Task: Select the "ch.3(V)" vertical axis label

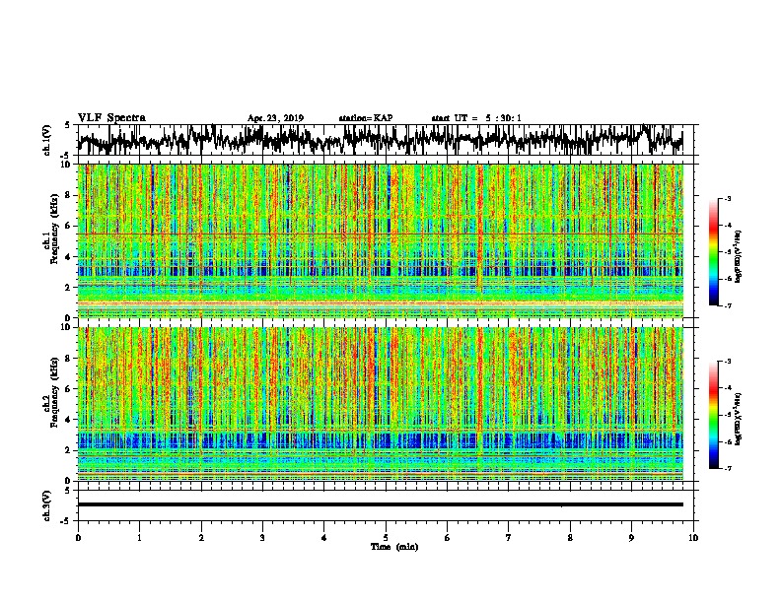Action: [46, 506]
